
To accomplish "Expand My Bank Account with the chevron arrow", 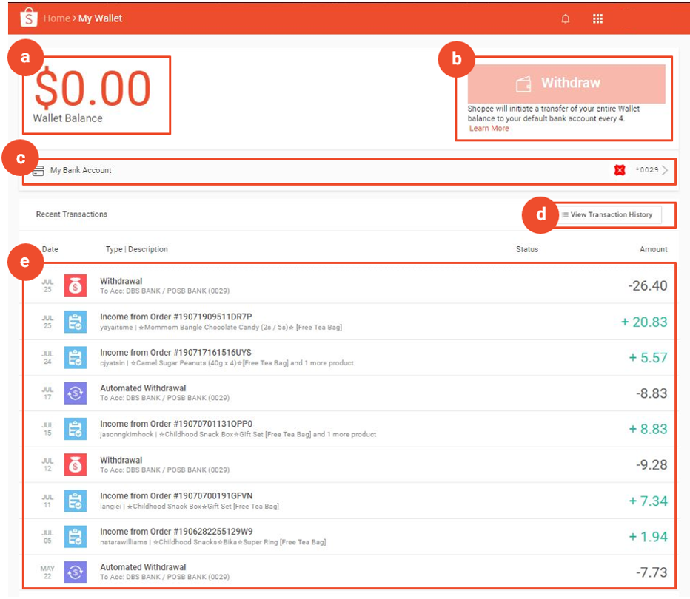I will click(x=665, y=170).
